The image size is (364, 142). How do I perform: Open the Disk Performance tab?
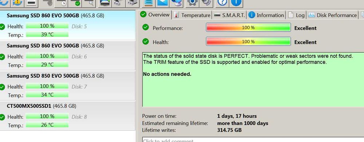(x=332, y=15)
